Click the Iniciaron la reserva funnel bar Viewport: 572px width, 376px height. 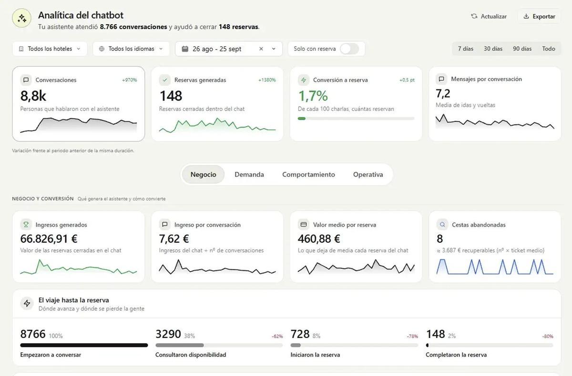click(354, 346)
